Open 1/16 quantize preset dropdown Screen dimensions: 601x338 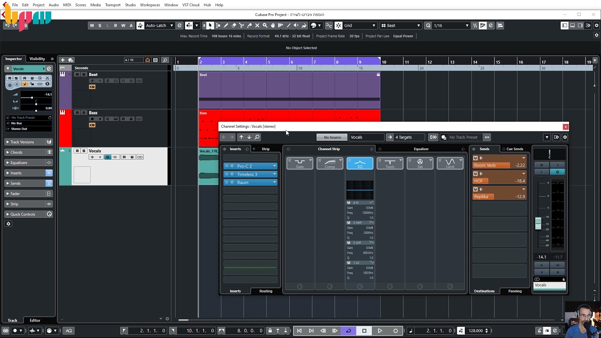click(x=451, y=25)
